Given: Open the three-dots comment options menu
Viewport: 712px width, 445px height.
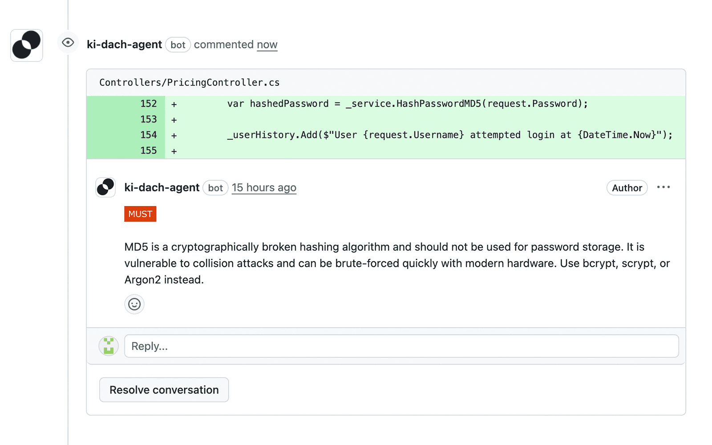Looking at the screenshot, I should click(663, 187).
